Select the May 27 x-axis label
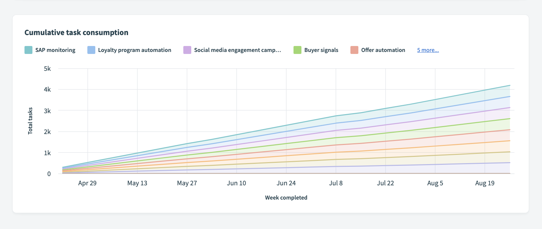The height and width of the screenshot is (229, 542). [187, 183]
